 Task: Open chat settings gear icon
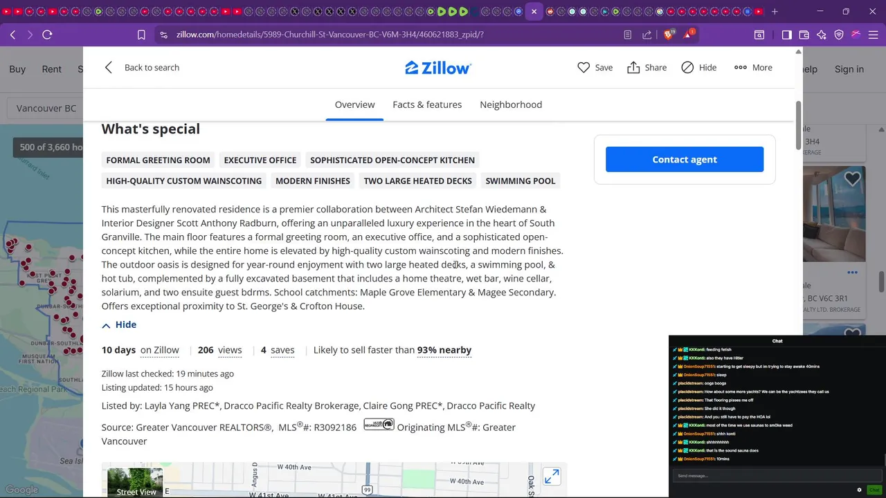coord(859,490)
